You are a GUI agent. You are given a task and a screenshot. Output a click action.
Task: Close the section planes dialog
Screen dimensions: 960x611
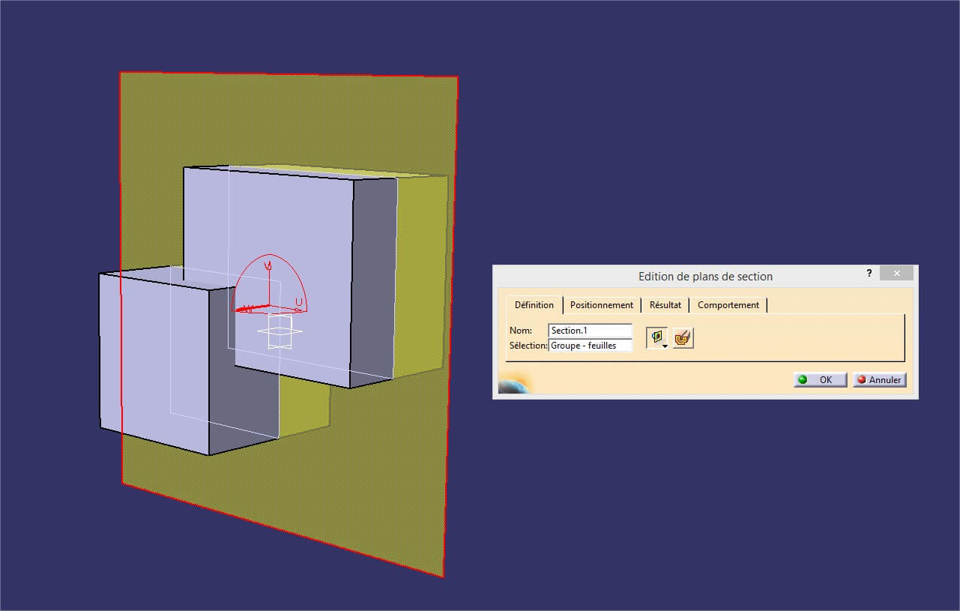(x=896, y=273)
